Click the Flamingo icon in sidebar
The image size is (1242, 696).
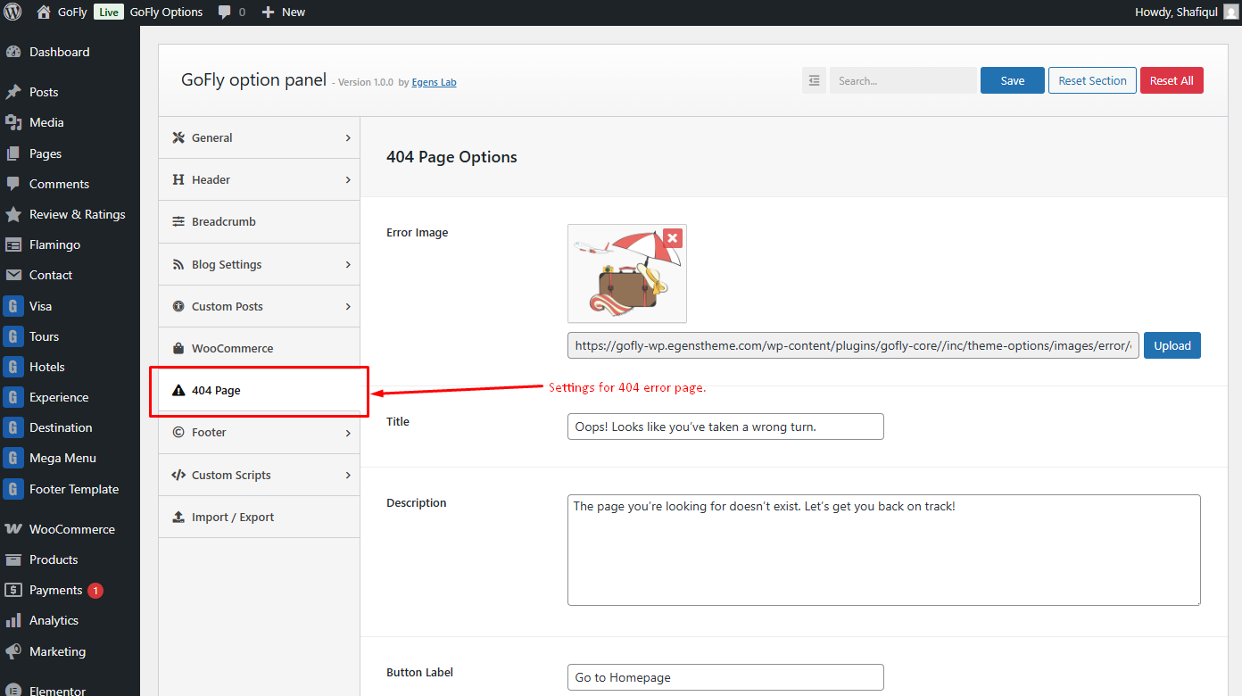(x=13, y=244)
